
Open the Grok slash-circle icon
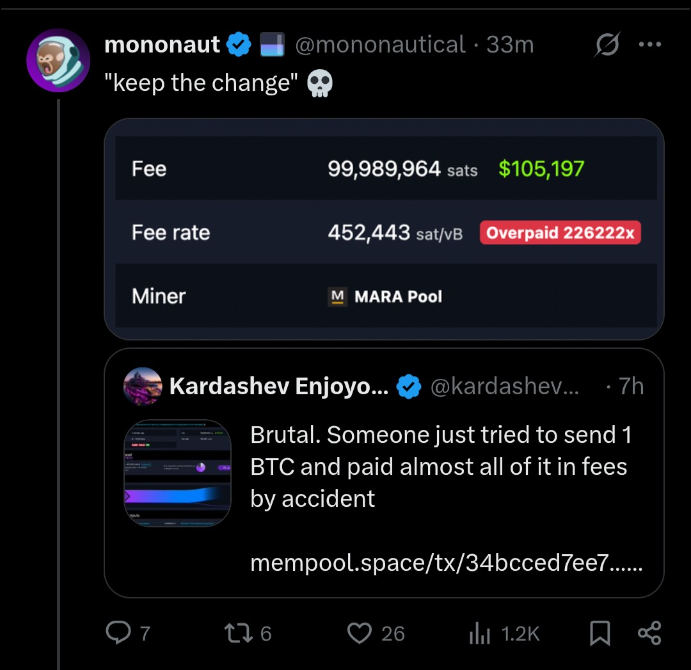click(607, 45)
